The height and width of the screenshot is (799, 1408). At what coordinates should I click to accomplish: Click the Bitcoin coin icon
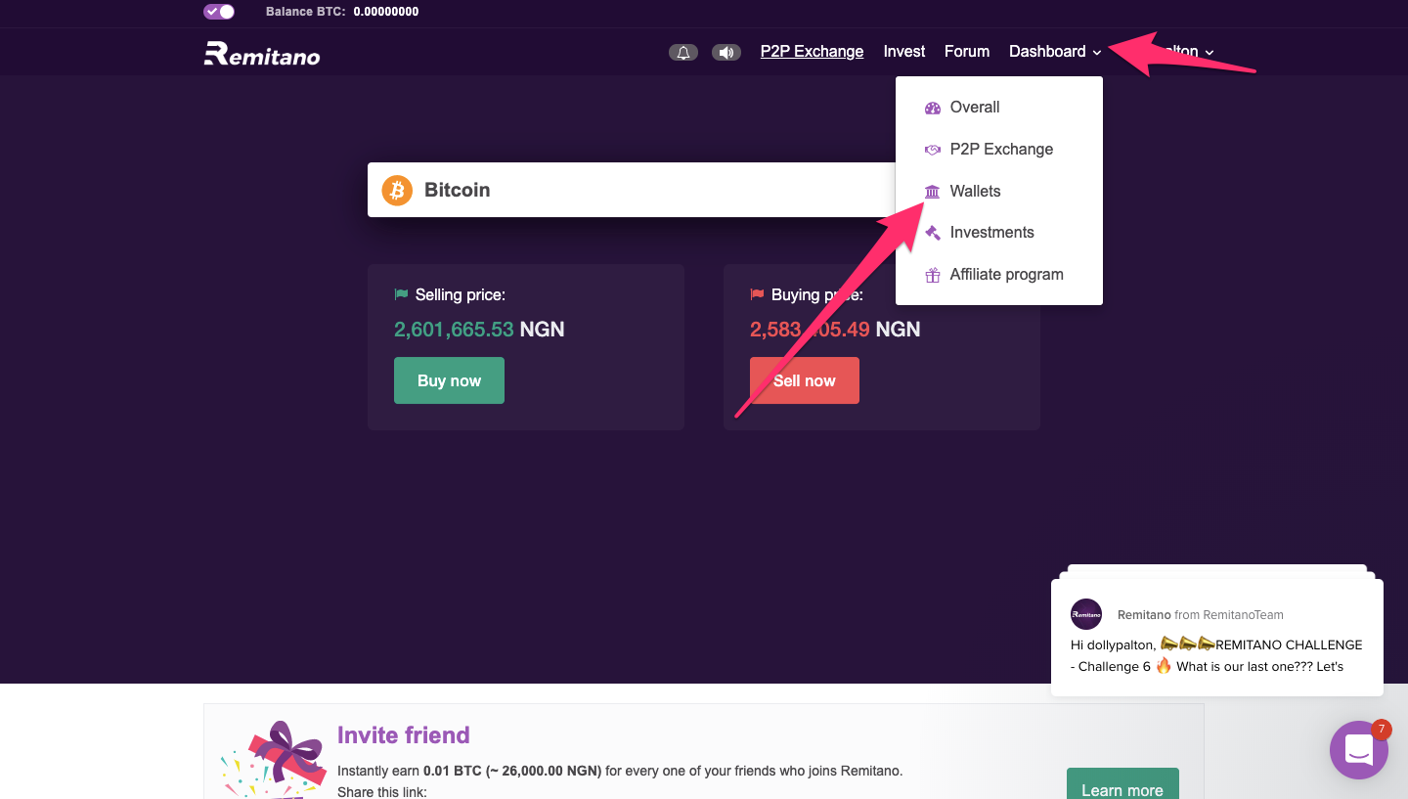396,190
